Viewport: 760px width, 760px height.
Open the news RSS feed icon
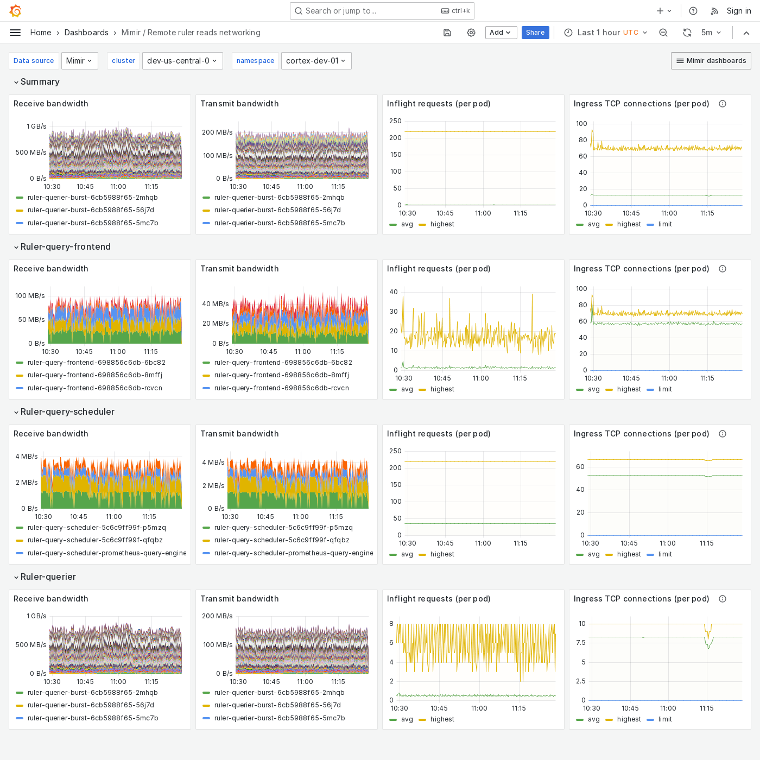(x=714, y=11)
